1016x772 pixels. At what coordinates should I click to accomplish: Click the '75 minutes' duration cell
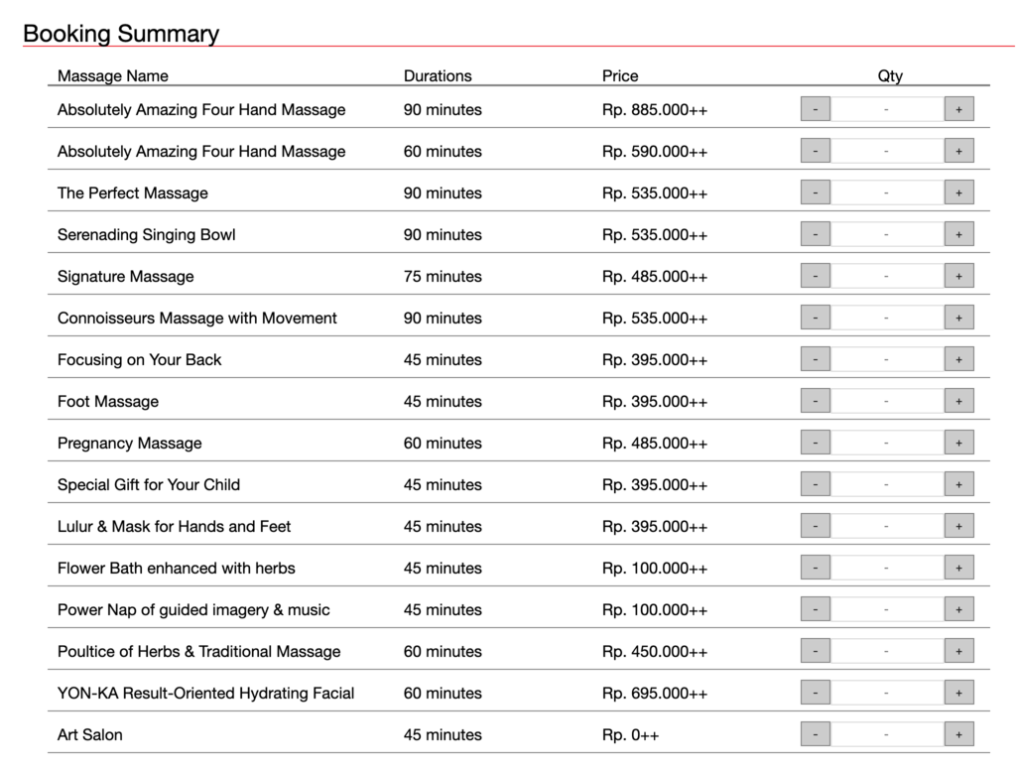(443, 276)
